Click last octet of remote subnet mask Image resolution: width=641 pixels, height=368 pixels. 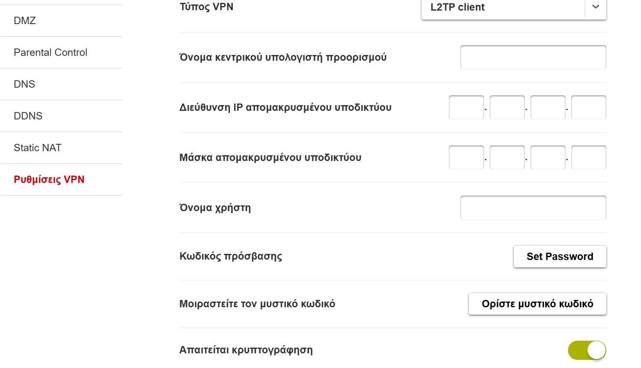coord(588,157)
